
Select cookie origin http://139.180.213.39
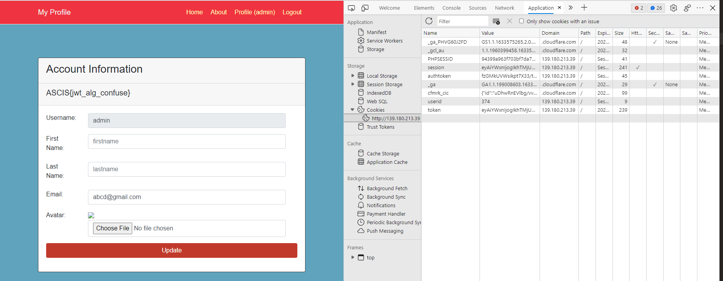click(395, 118)
